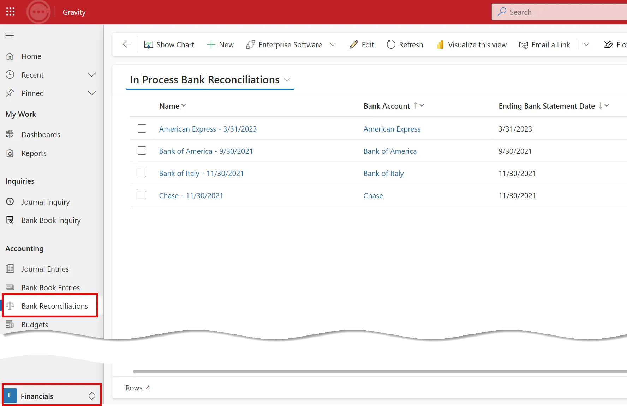Click the Bank Book Inquiry icon
Image resolution: width=627 pixels, height=406 pixels.
point(10,220)
